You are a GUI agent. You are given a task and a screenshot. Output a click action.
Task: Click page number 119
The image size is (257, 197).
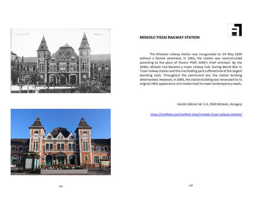click(190, 186)
